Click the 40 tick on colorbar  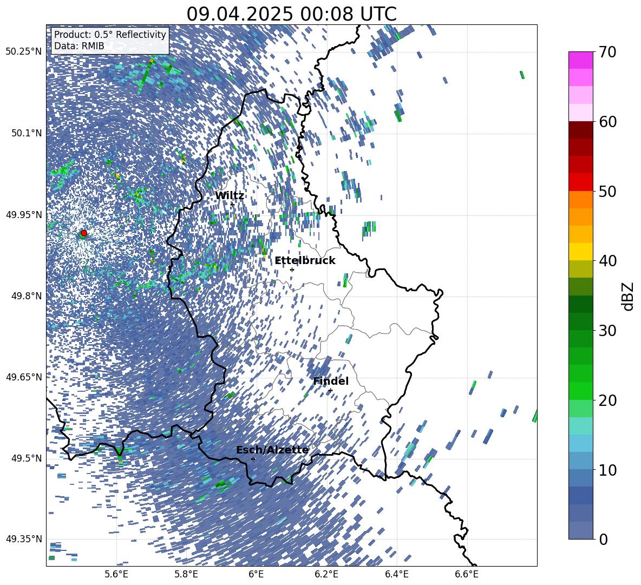[x=607, y=261]
